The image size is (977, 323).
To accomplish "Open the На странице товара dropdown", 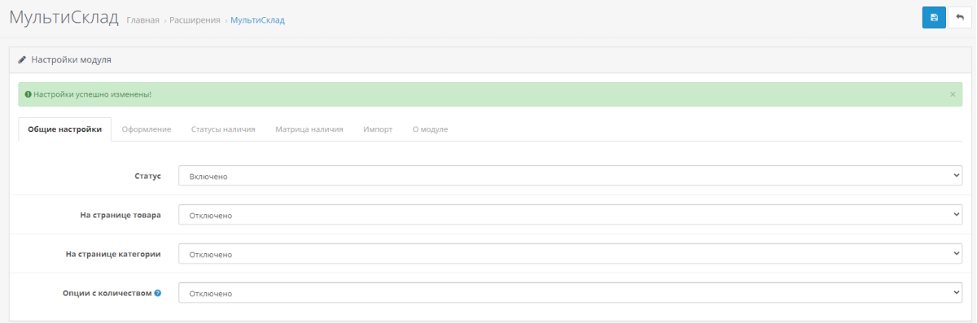I will tap(570, 215).
